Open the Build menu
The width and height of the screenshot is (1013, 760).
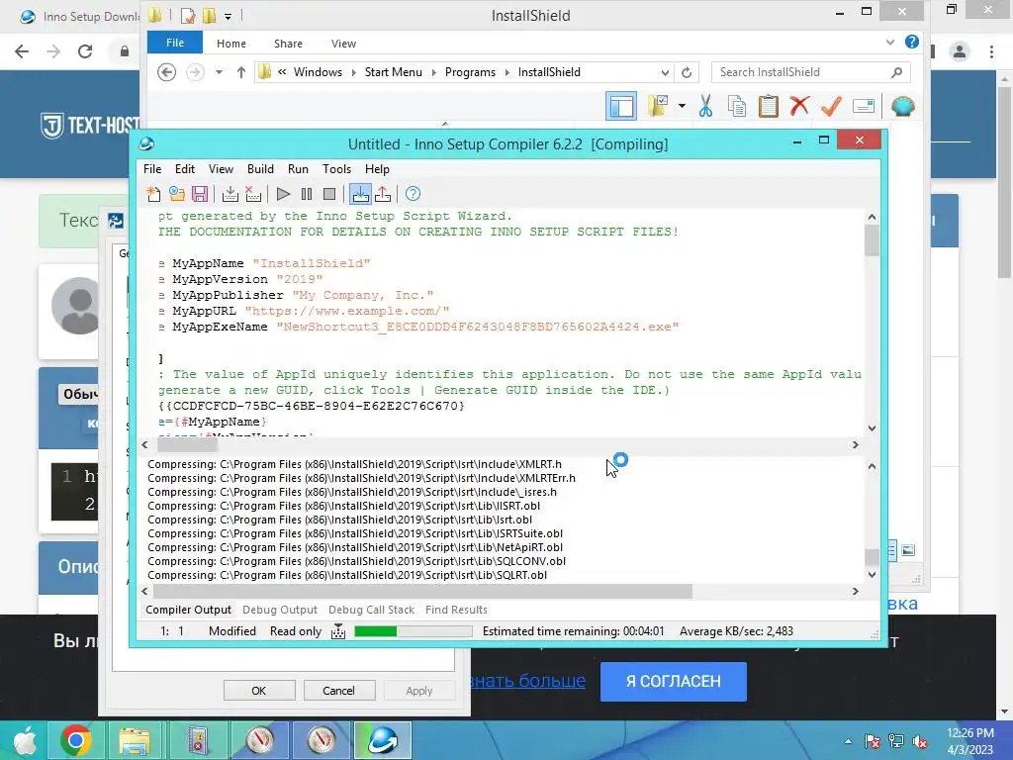260,168
